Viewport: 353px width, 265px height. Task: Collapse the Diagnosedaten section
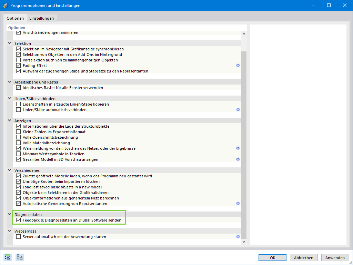click(9, 214)
